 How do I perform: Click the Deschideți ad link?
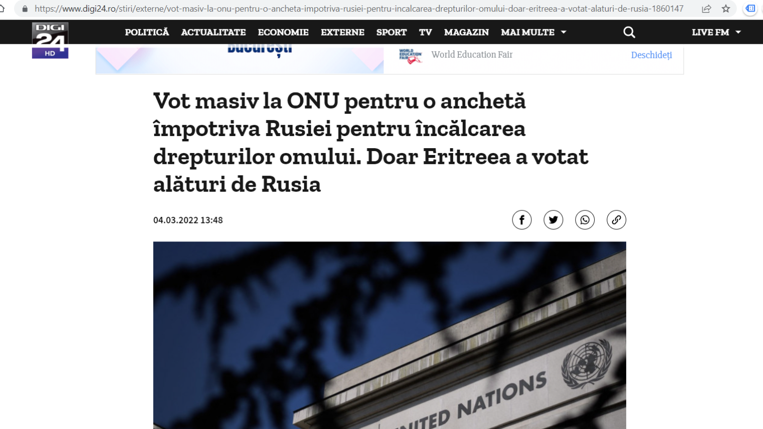point(652,55)
